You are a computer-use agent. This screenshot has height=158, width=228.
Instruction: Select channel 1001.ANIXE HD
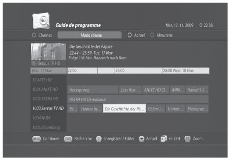(48, 89)
